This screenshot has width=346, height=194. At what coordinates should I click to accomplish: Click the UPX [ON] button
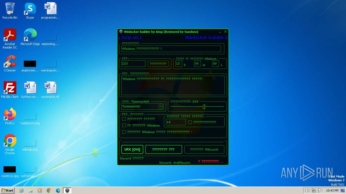(132, 150)
